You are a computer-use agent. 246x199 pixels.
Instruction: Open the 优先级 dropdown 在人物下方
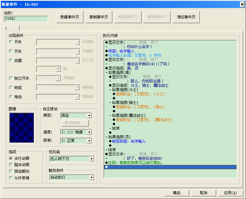tap(72, 159)
